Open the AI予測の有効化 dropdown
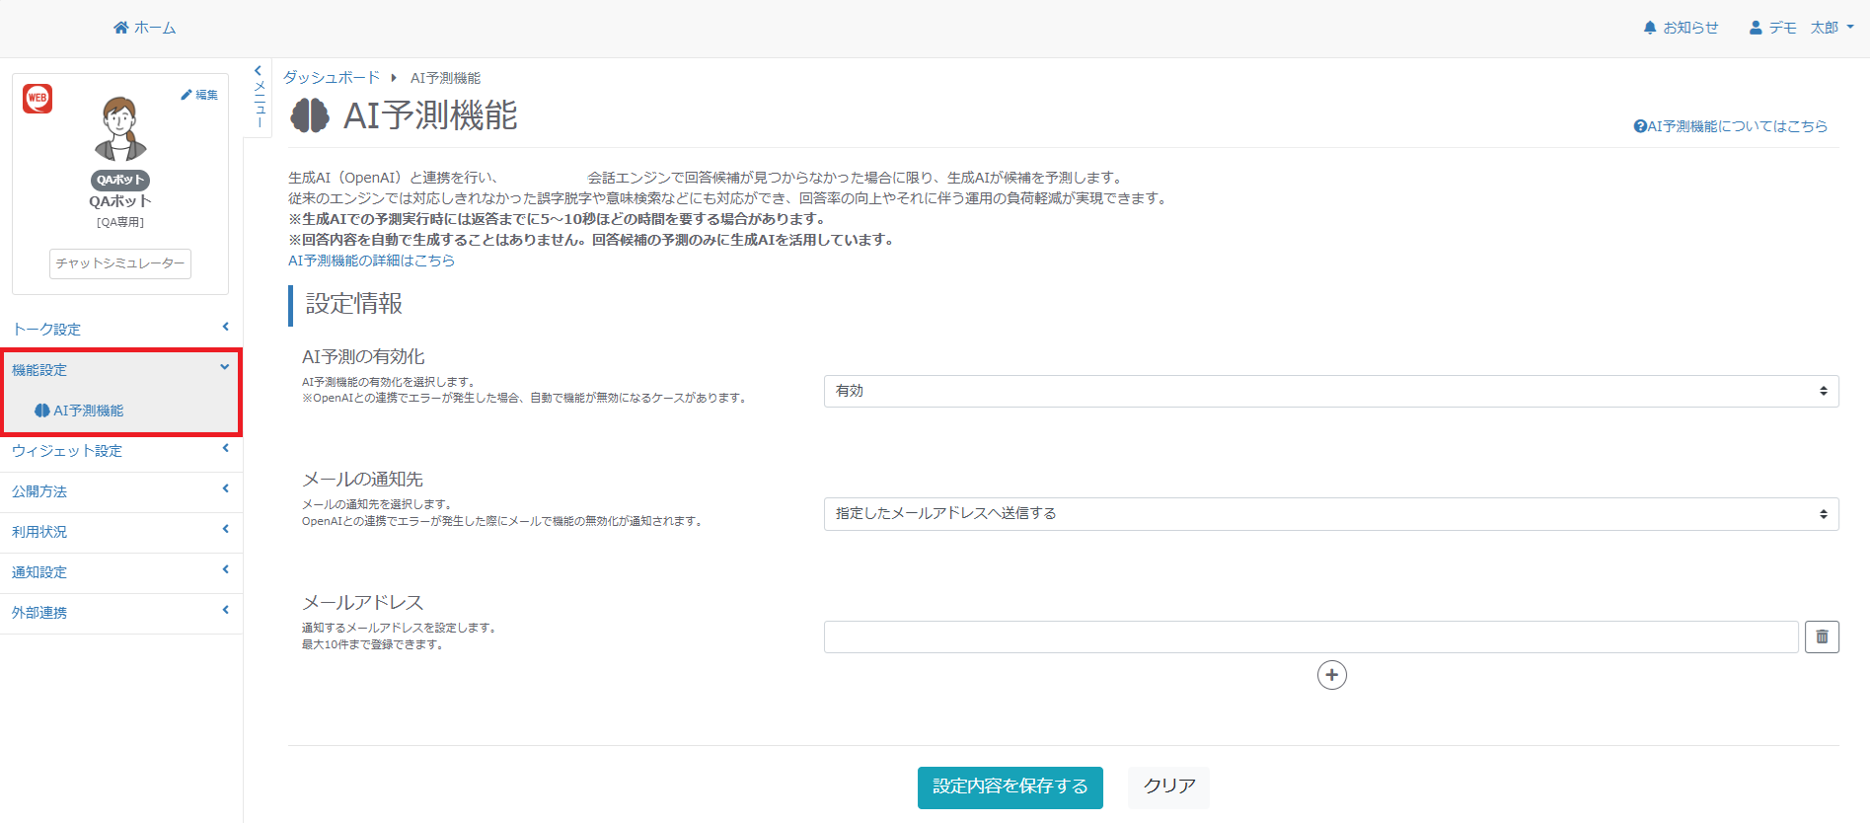 coord(1330,392)
